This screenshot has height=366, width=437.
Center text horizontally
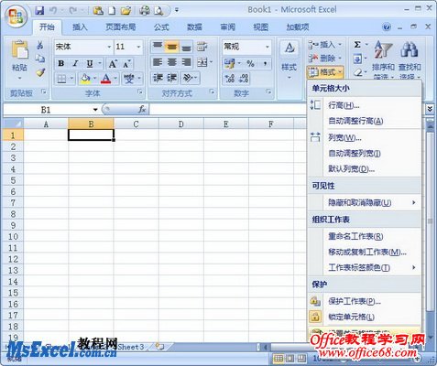[172, 62]
